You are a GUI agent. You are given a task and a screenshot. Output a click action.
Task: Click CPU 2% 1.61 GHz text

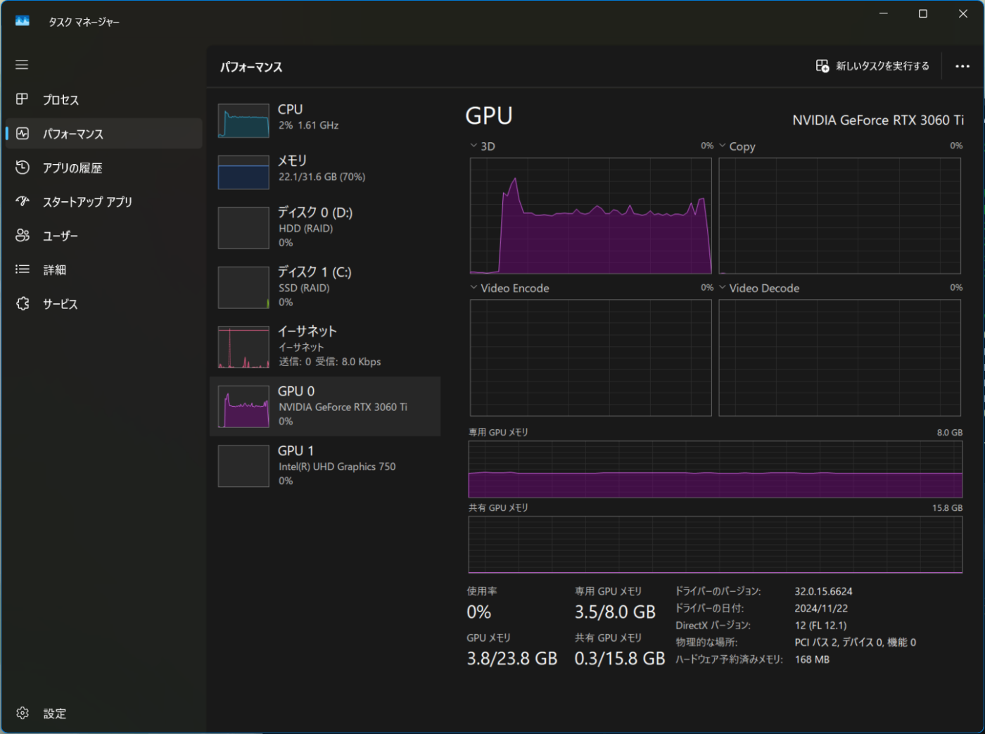click(308, 125)
